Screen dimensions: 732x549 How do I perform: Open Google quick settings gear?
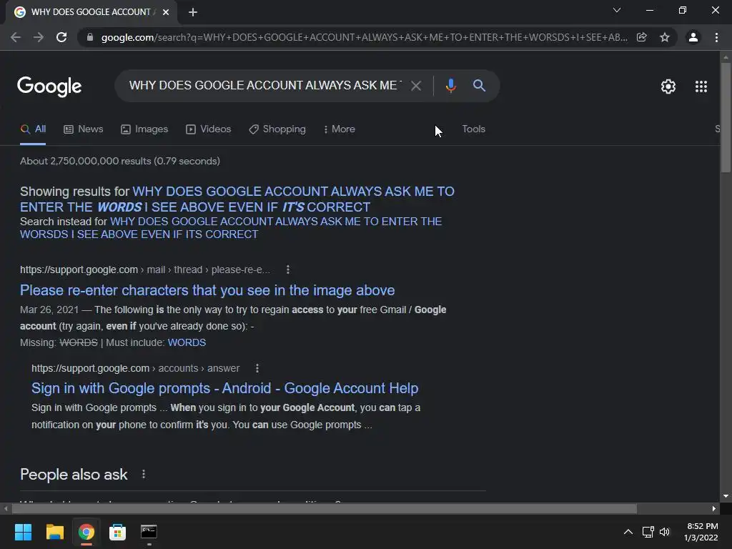[668, 86]
